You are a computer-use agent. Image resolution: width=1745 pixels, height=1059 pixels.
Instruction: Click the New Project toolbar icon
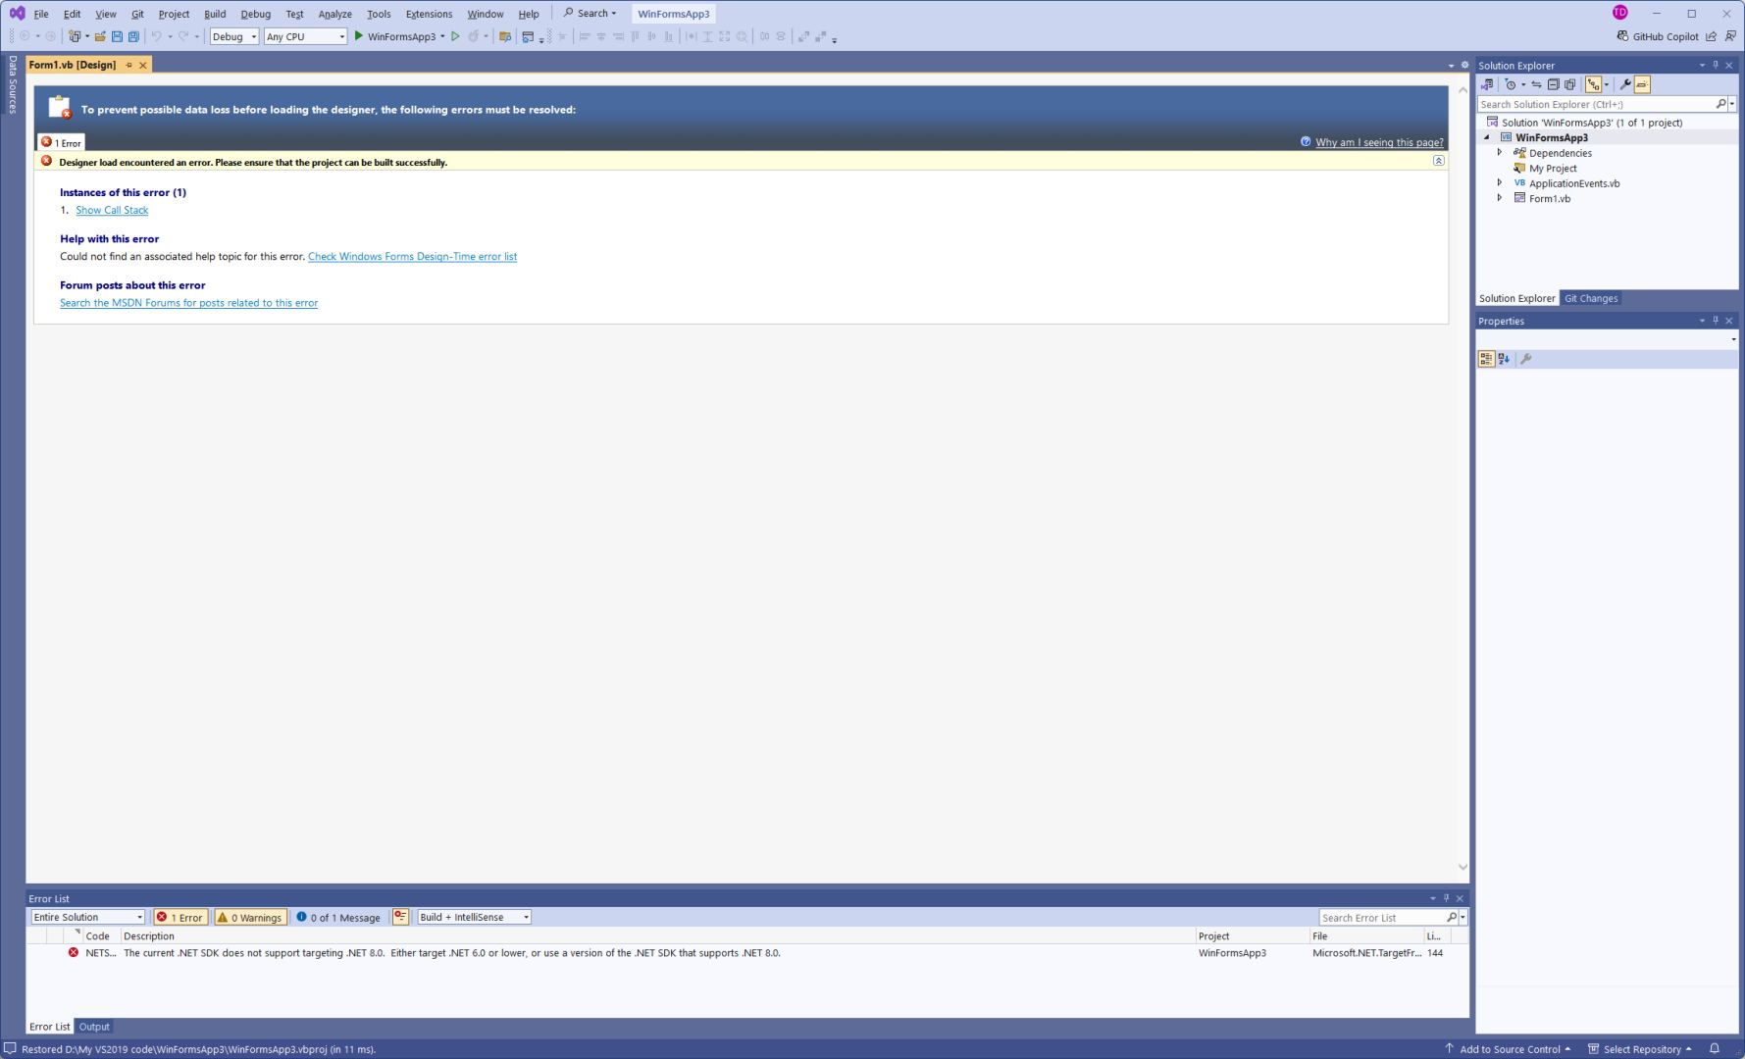tap(75, 36)
